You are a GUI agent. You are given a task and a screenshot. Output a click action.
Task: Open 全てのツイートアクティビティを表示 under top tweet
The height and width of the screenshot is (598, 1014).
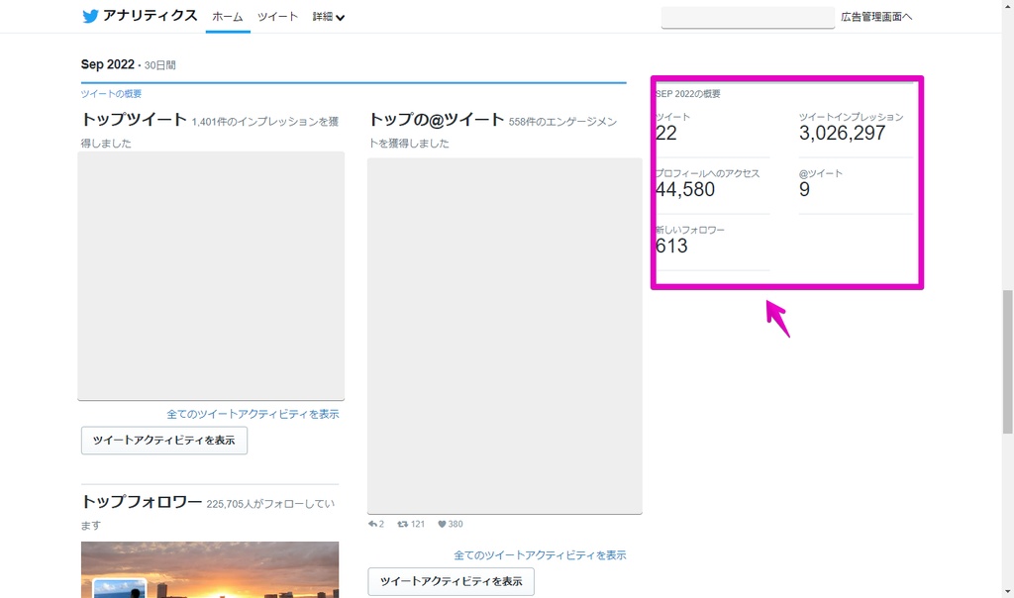tap(253, 414)
